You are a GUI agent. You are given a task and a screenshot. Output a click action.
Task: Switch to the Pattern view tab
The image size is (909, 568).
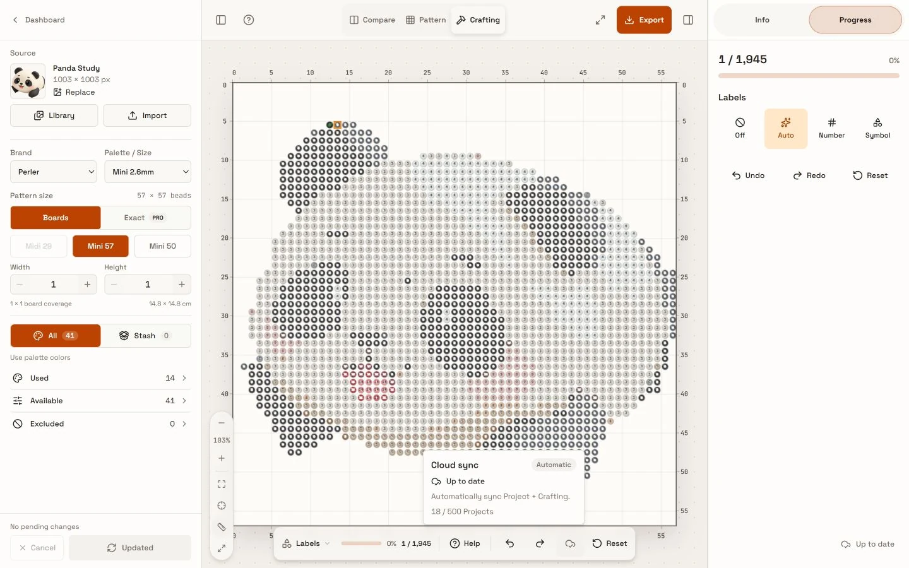pyautogui.click(x=426, y=20)
